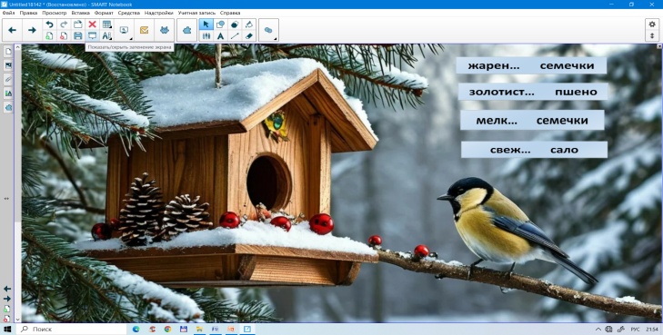Undo the last action in toolbar
Viewport: 663px width, 335px height.
coord(49,25)
